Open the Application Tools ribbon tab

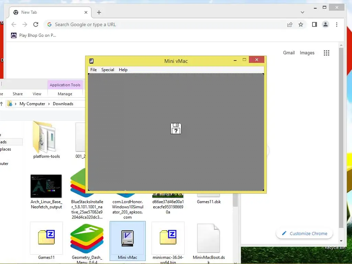coord(65,85)
